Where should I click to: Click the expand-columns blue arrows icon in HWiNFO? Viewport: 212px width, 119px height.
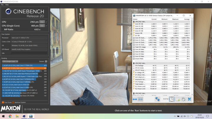pyautogui.click(x=135, y=99)
